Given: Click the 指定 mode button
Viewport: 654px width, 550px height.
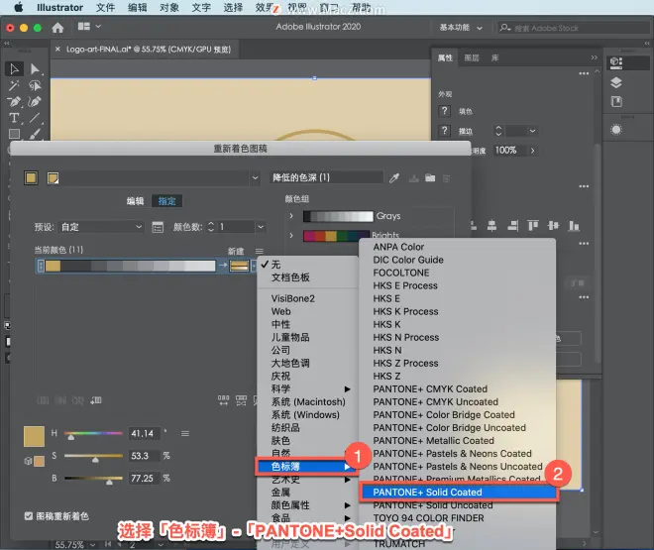Looking at the screenshot, I should [x=166, y=201].
